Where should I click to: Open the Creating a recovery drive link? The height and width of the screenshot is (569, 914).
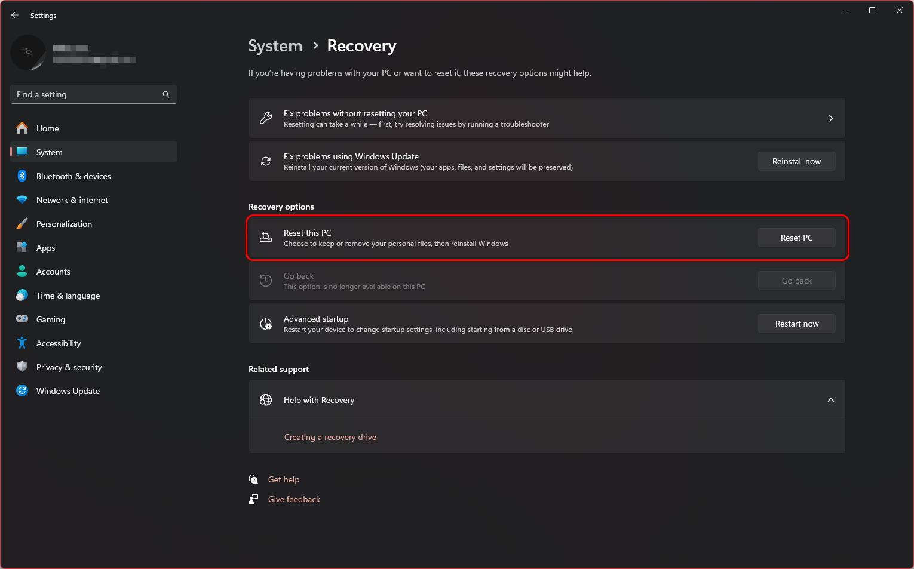[x=330, y=437]
